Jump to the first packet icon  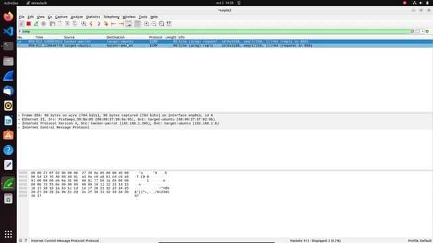point(114,24)
